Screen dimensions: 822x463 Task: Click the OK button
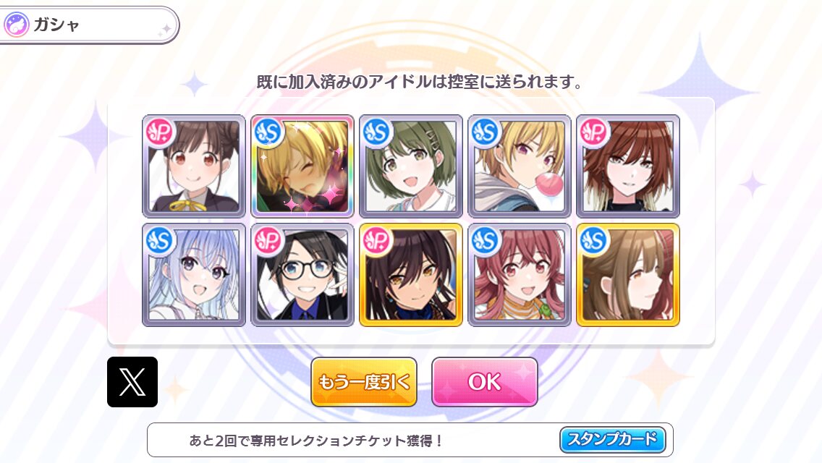[x=484, y=382]
